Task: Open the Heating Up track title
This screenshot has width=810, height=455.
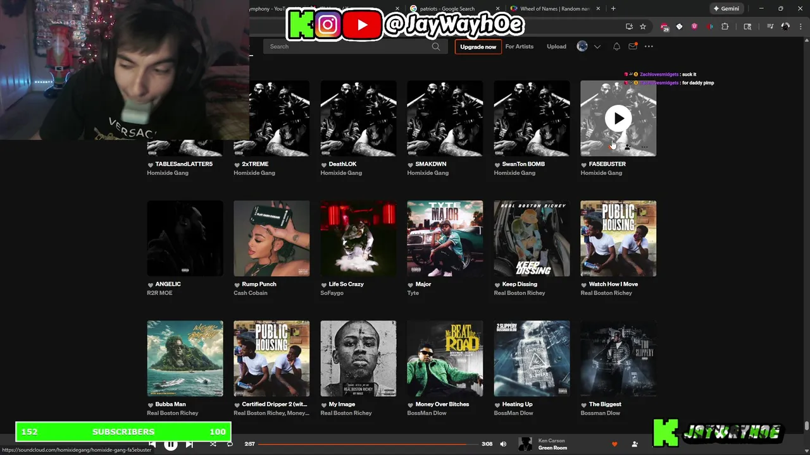Action: tap(518, 404)
